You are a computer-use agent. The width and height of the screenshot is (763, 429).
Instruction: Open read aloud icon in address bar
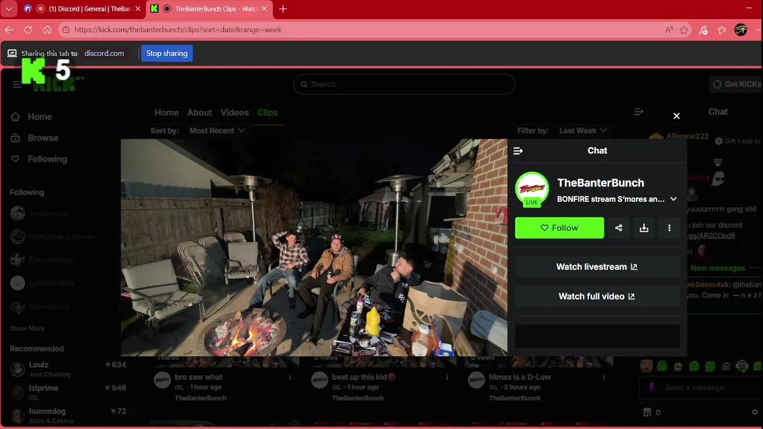pyautogui.click(x=669, y=30)
